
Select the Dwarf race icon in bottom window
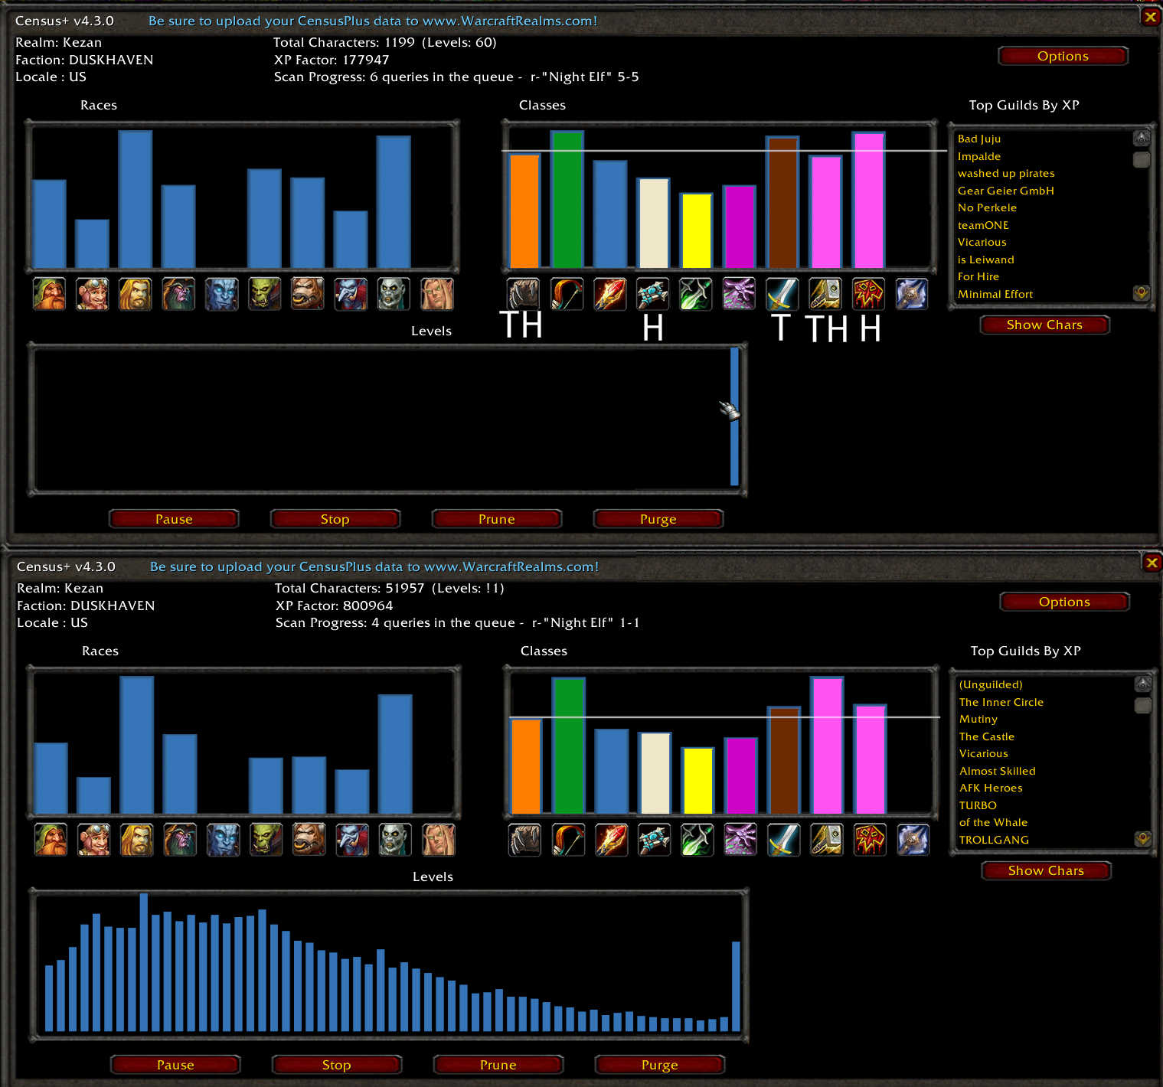coord(51,840)
